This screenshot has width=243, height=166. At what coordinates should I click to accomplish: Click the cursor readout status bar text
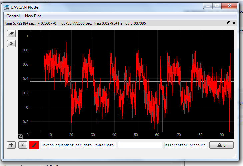pos(76,23)
